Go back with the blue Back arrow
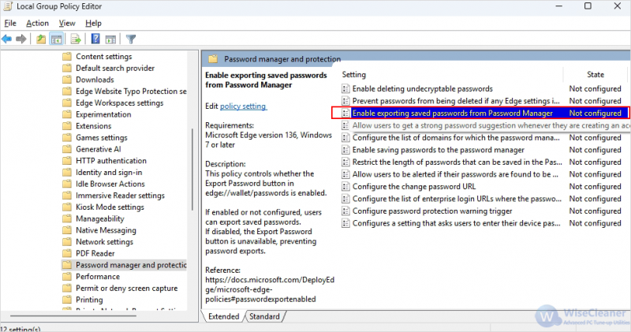 [x=7, y=39]
